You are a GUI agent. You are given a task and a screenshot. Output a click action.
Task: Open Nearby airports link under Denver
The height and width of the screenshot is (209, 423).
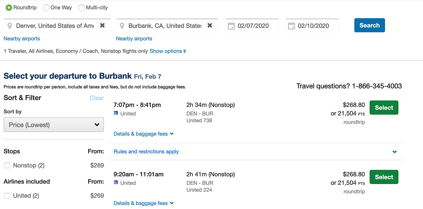coord(22,39)
